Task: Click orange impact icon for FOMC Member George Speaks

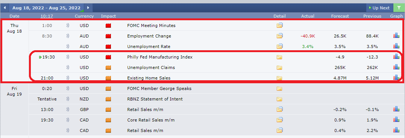Action: (x=108, y=88)
